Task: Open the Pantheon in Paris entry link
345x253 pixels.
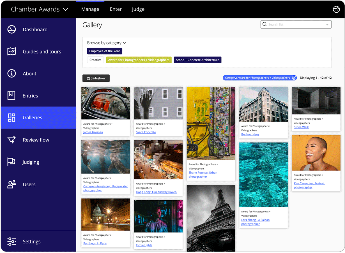Action: [95, 243]
